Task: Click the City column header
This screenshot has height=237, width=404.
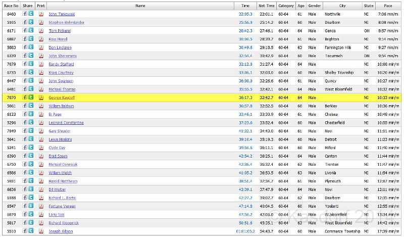Action: click(342, 6)
